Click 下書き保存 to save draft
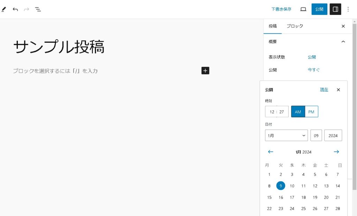The width and height of the screenshot is (357, 216). coord(281,9)
